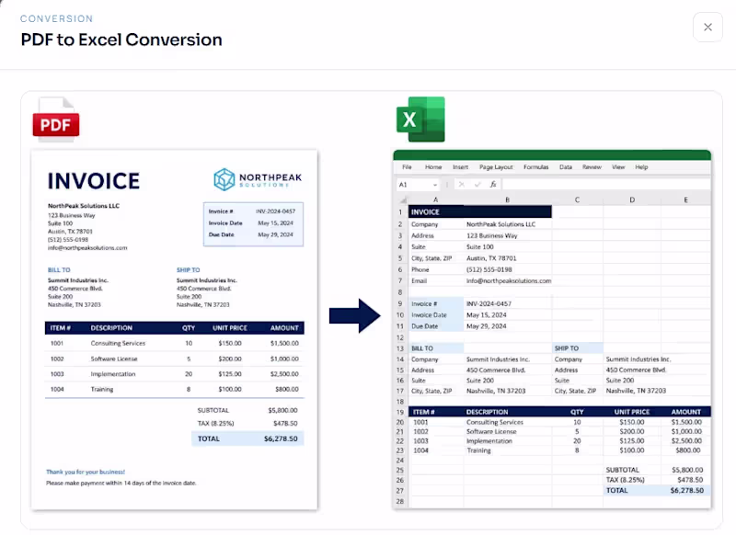Click 'Consulting Services' cell in spreadsheet row 20
Screen dimensions: 736x535
pyautogui.click(x=508, y=422)
